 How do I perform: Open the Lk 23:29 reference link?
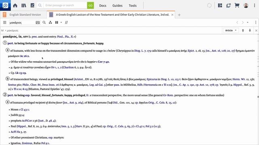tap(21, 73)
